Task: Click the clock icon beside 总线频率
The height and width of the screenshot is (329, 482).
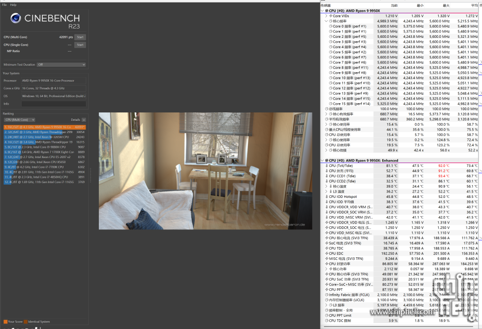Action: [x=327, y=109]
